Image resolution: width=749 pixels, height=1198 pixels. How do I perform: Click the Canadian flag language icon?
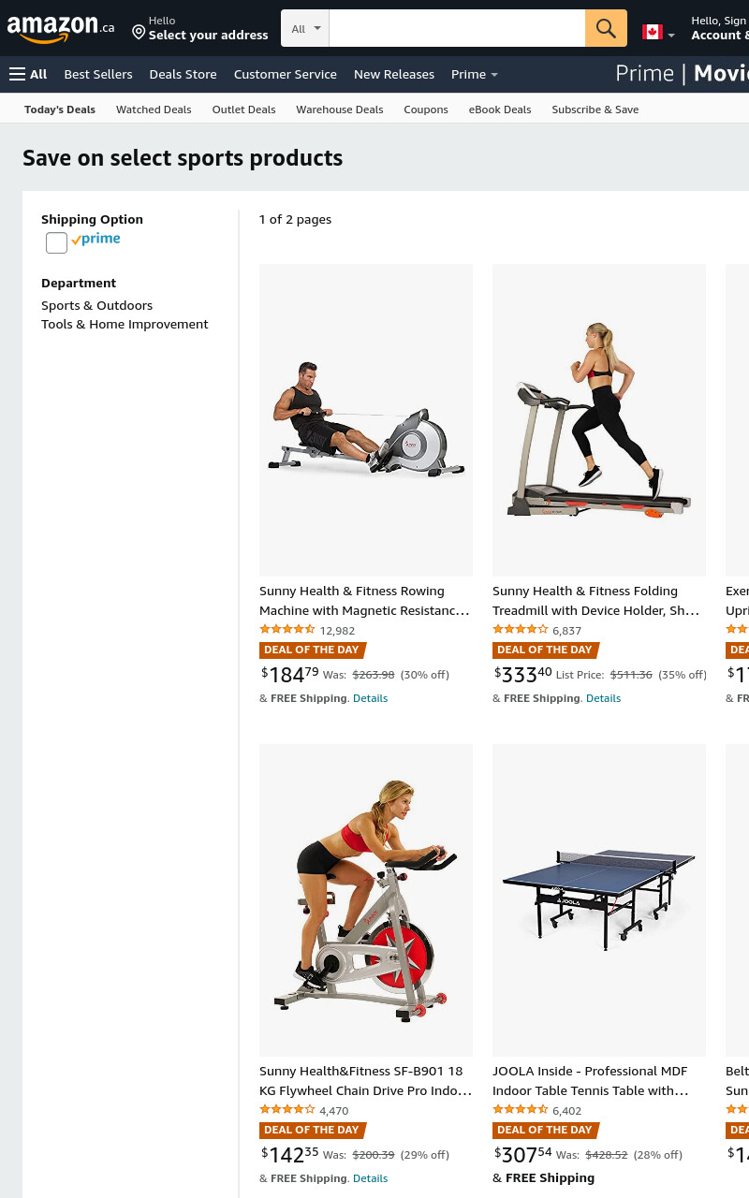(x=653, y=32)
